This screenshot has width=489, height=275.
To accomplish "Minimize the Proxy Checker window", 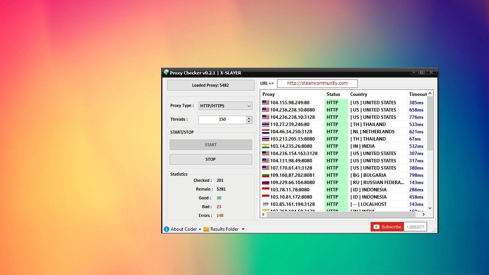I will pos(414,72).
